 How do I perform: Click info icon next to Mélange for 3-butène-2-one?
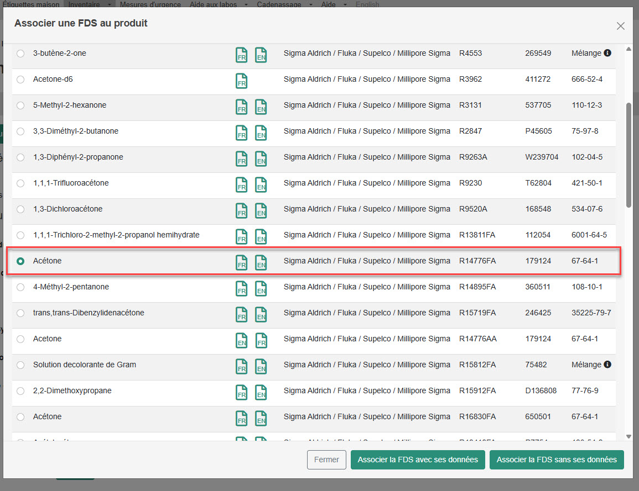pos(607,53)
